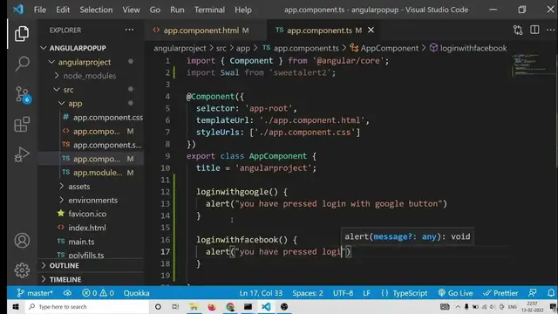Expand the assets folder
558x314 pixels.
coord(79,186)
